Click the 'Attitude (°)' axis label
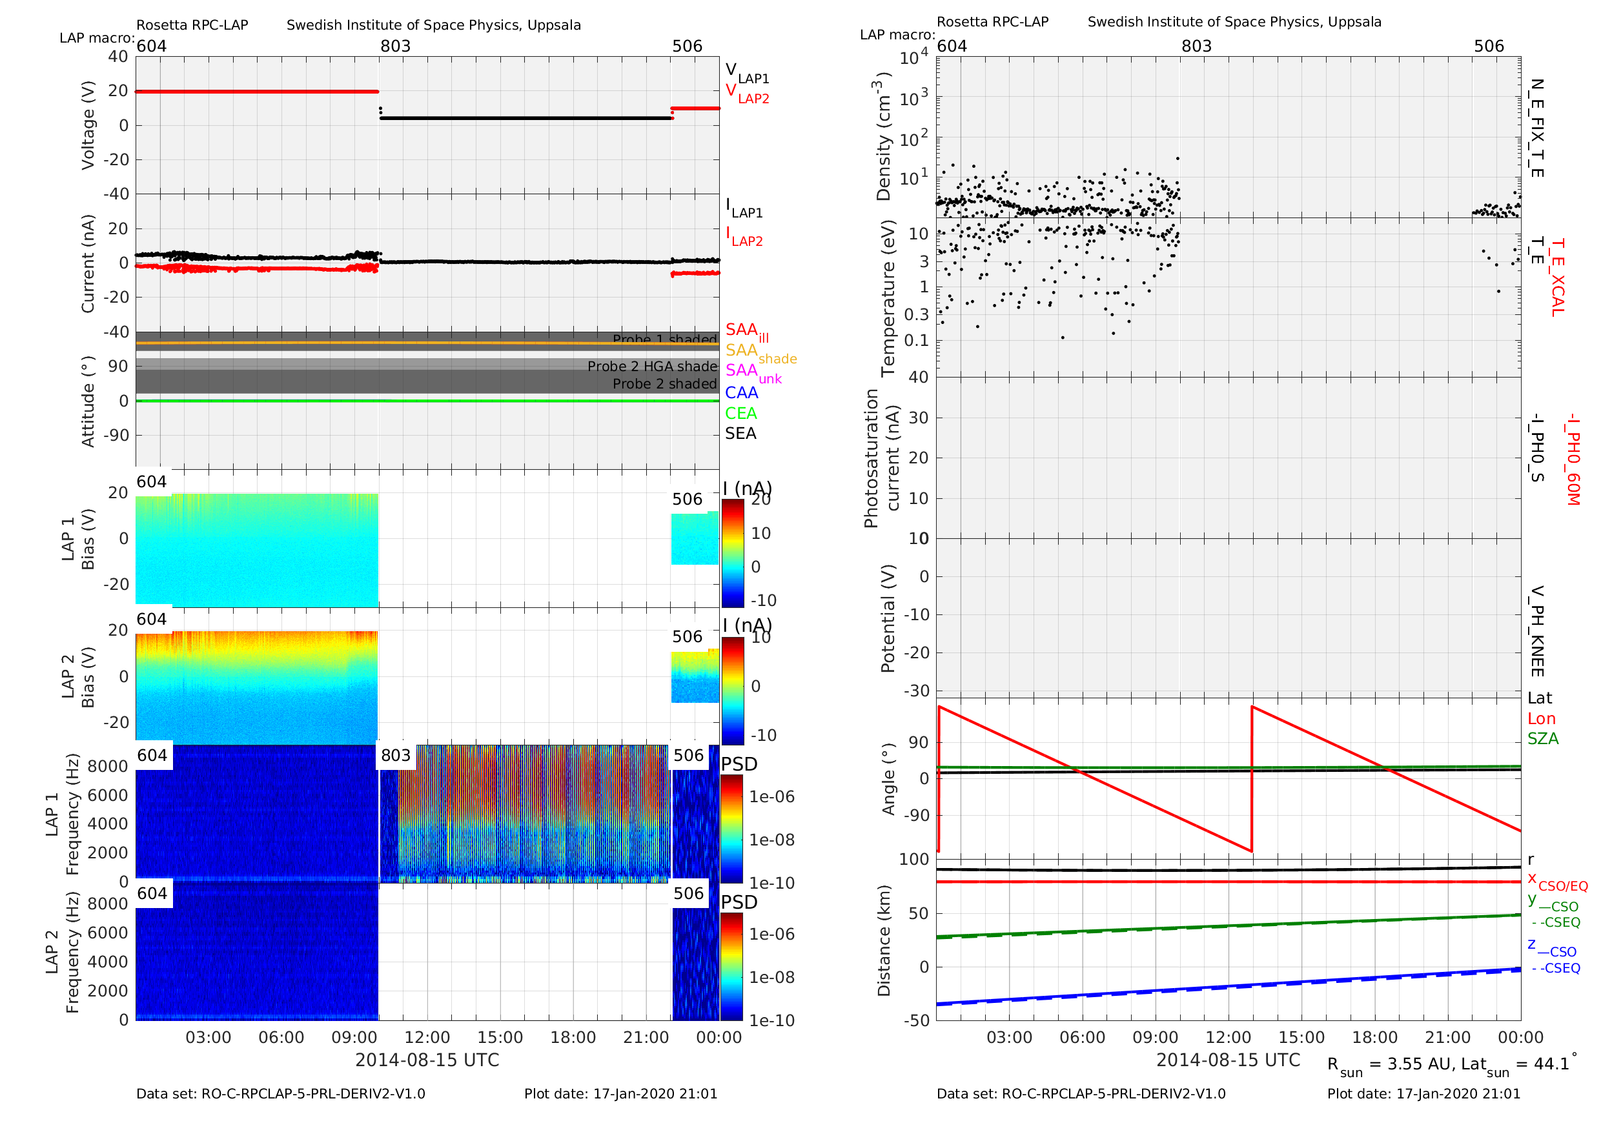The height and width of the screenshot is (1132, 1601). [88, 401]
